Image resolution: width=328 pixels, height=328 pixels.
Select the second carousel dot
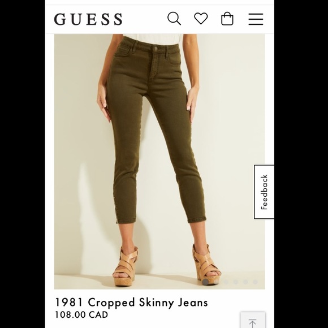click(x=216, y=282)
